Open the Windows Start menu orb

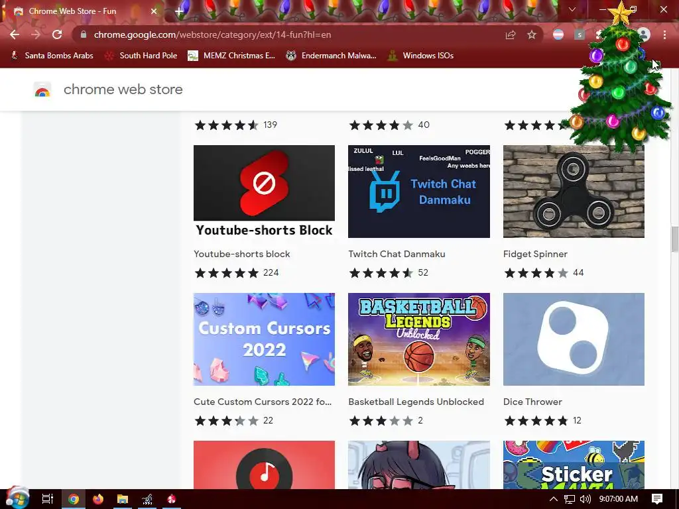click(17, 498)
